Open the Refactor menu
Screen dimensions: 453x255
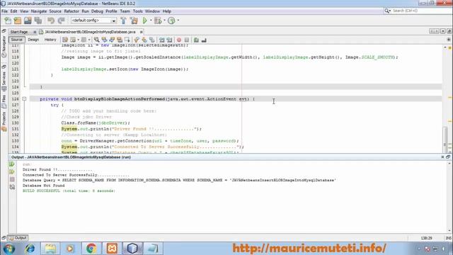[71, 11]
